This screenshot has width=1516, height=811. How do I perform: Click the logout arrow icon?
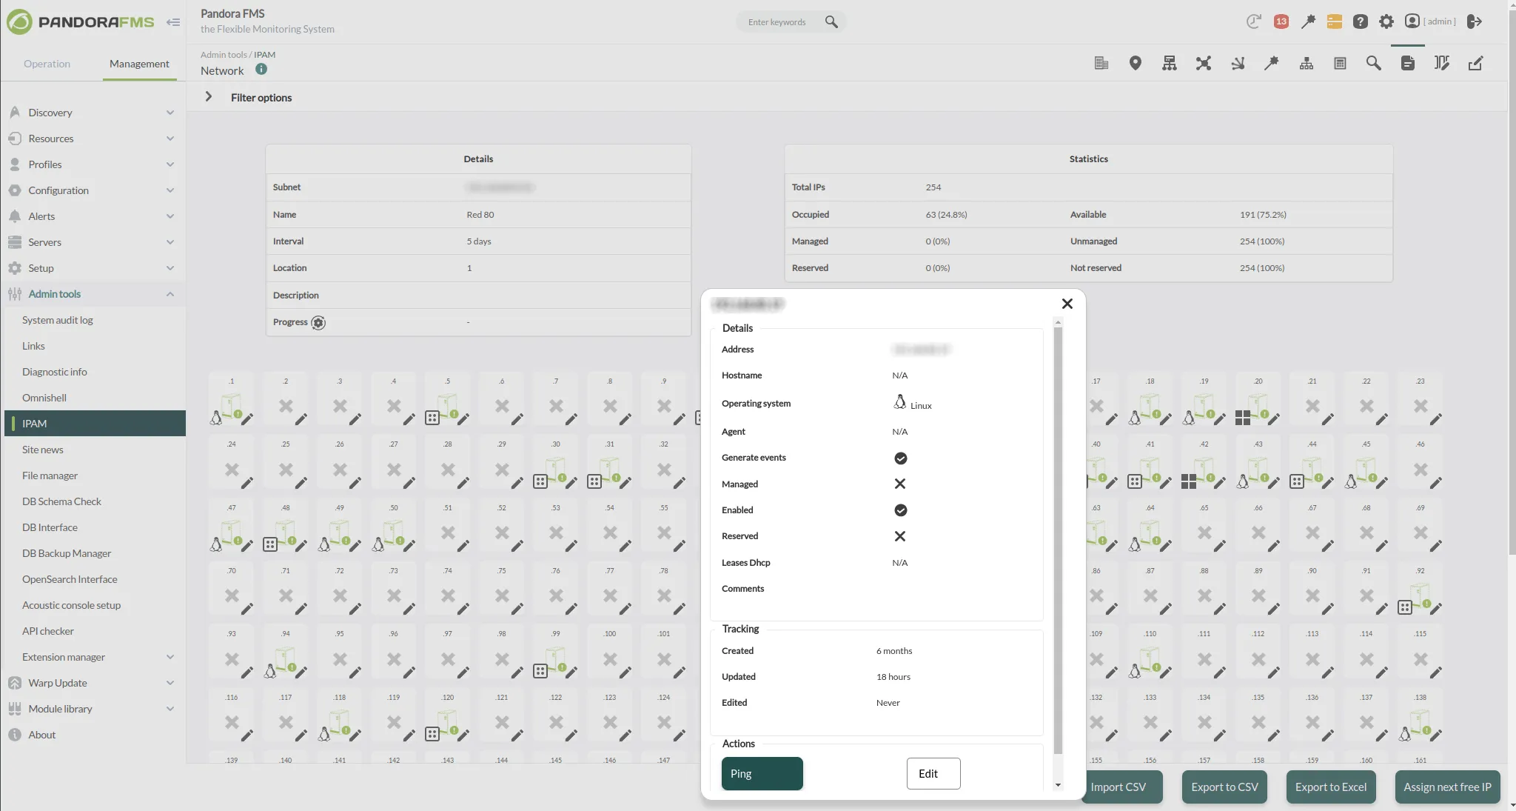coord(1475,21)
